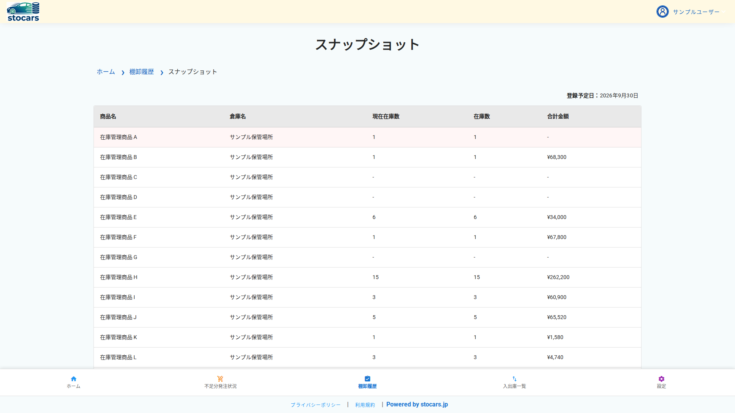Image resolution: width=735 pixels, height=413 pixels.
Task: Open the 設定 gear icon
Action: [x=661, y=379]
